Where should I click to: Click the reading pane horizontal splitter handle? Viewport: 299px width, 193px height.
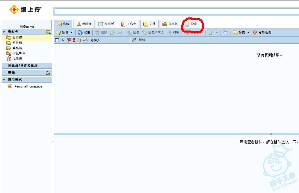270,134
